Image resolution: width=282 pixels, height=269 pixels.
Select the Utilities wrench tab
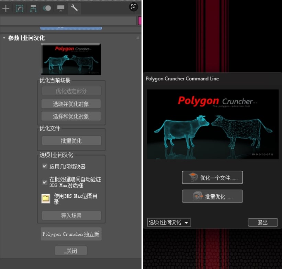click(x=74, y=8)
